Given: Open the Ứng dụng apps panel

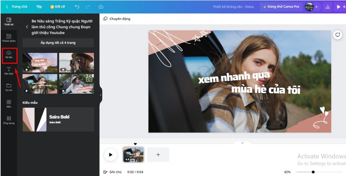Looking at the screenshot, I should 9,120.
